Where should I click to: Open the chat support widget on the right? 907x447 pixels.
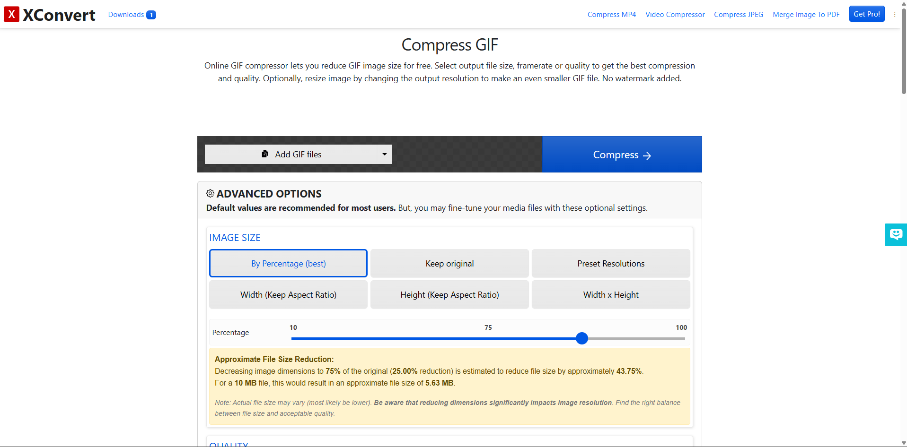[896, 235]
